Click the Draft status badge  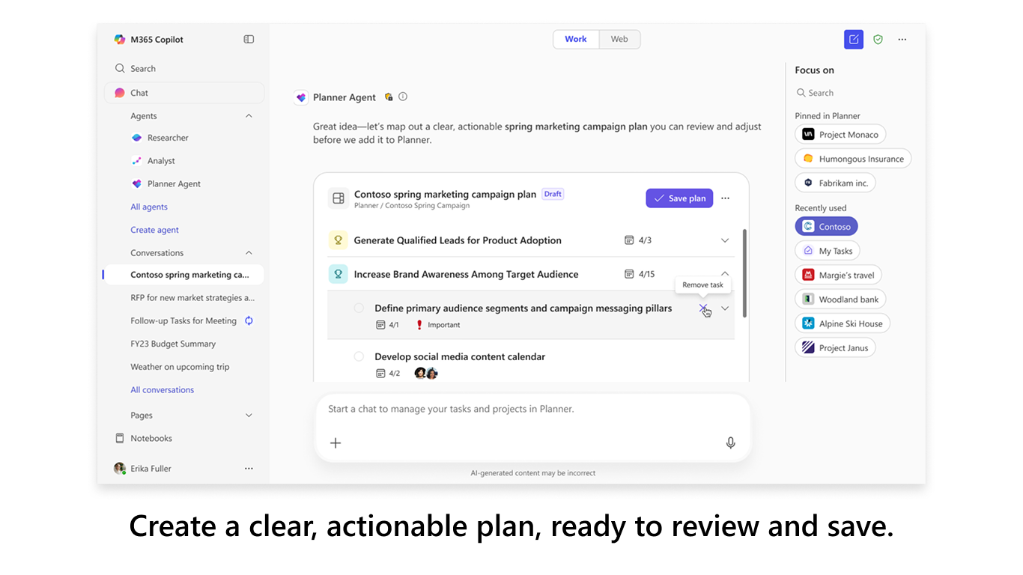click(553, 194)
